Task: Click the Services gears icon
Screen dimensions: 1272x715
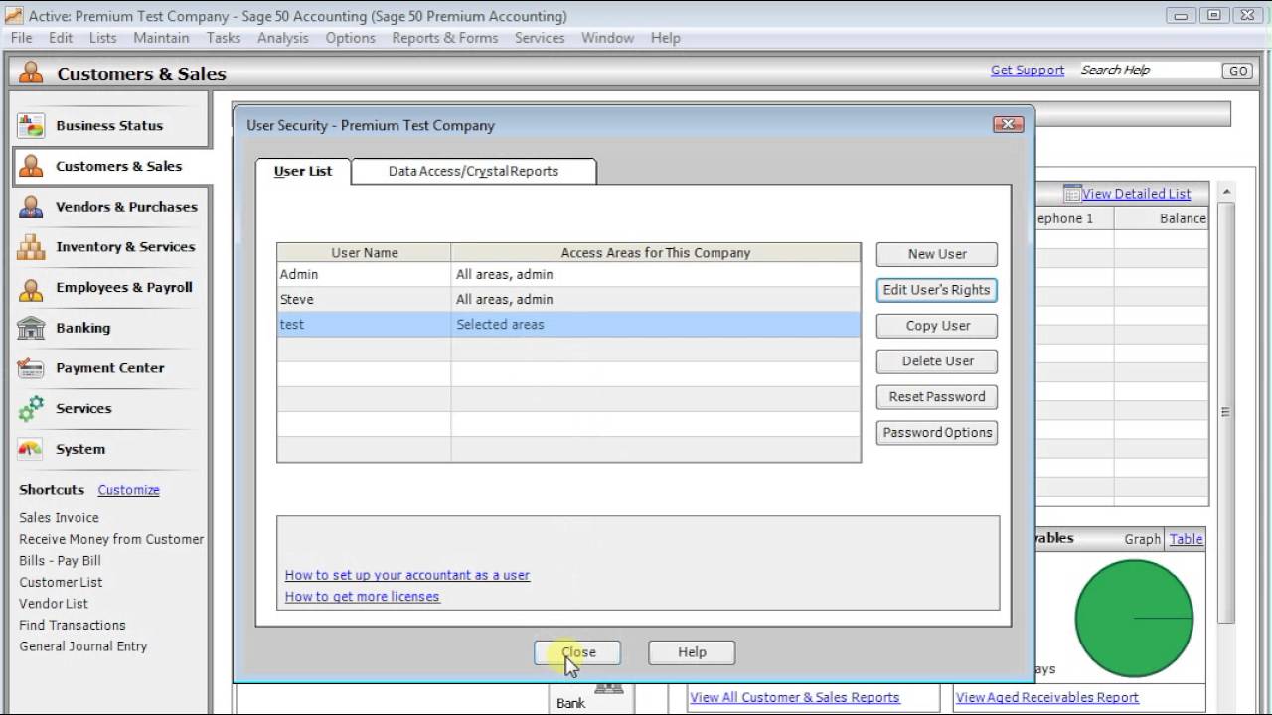Action: point(31,408)
